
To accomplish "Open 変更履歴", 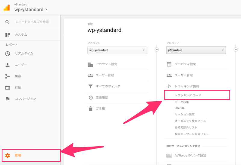I will 102,97.
